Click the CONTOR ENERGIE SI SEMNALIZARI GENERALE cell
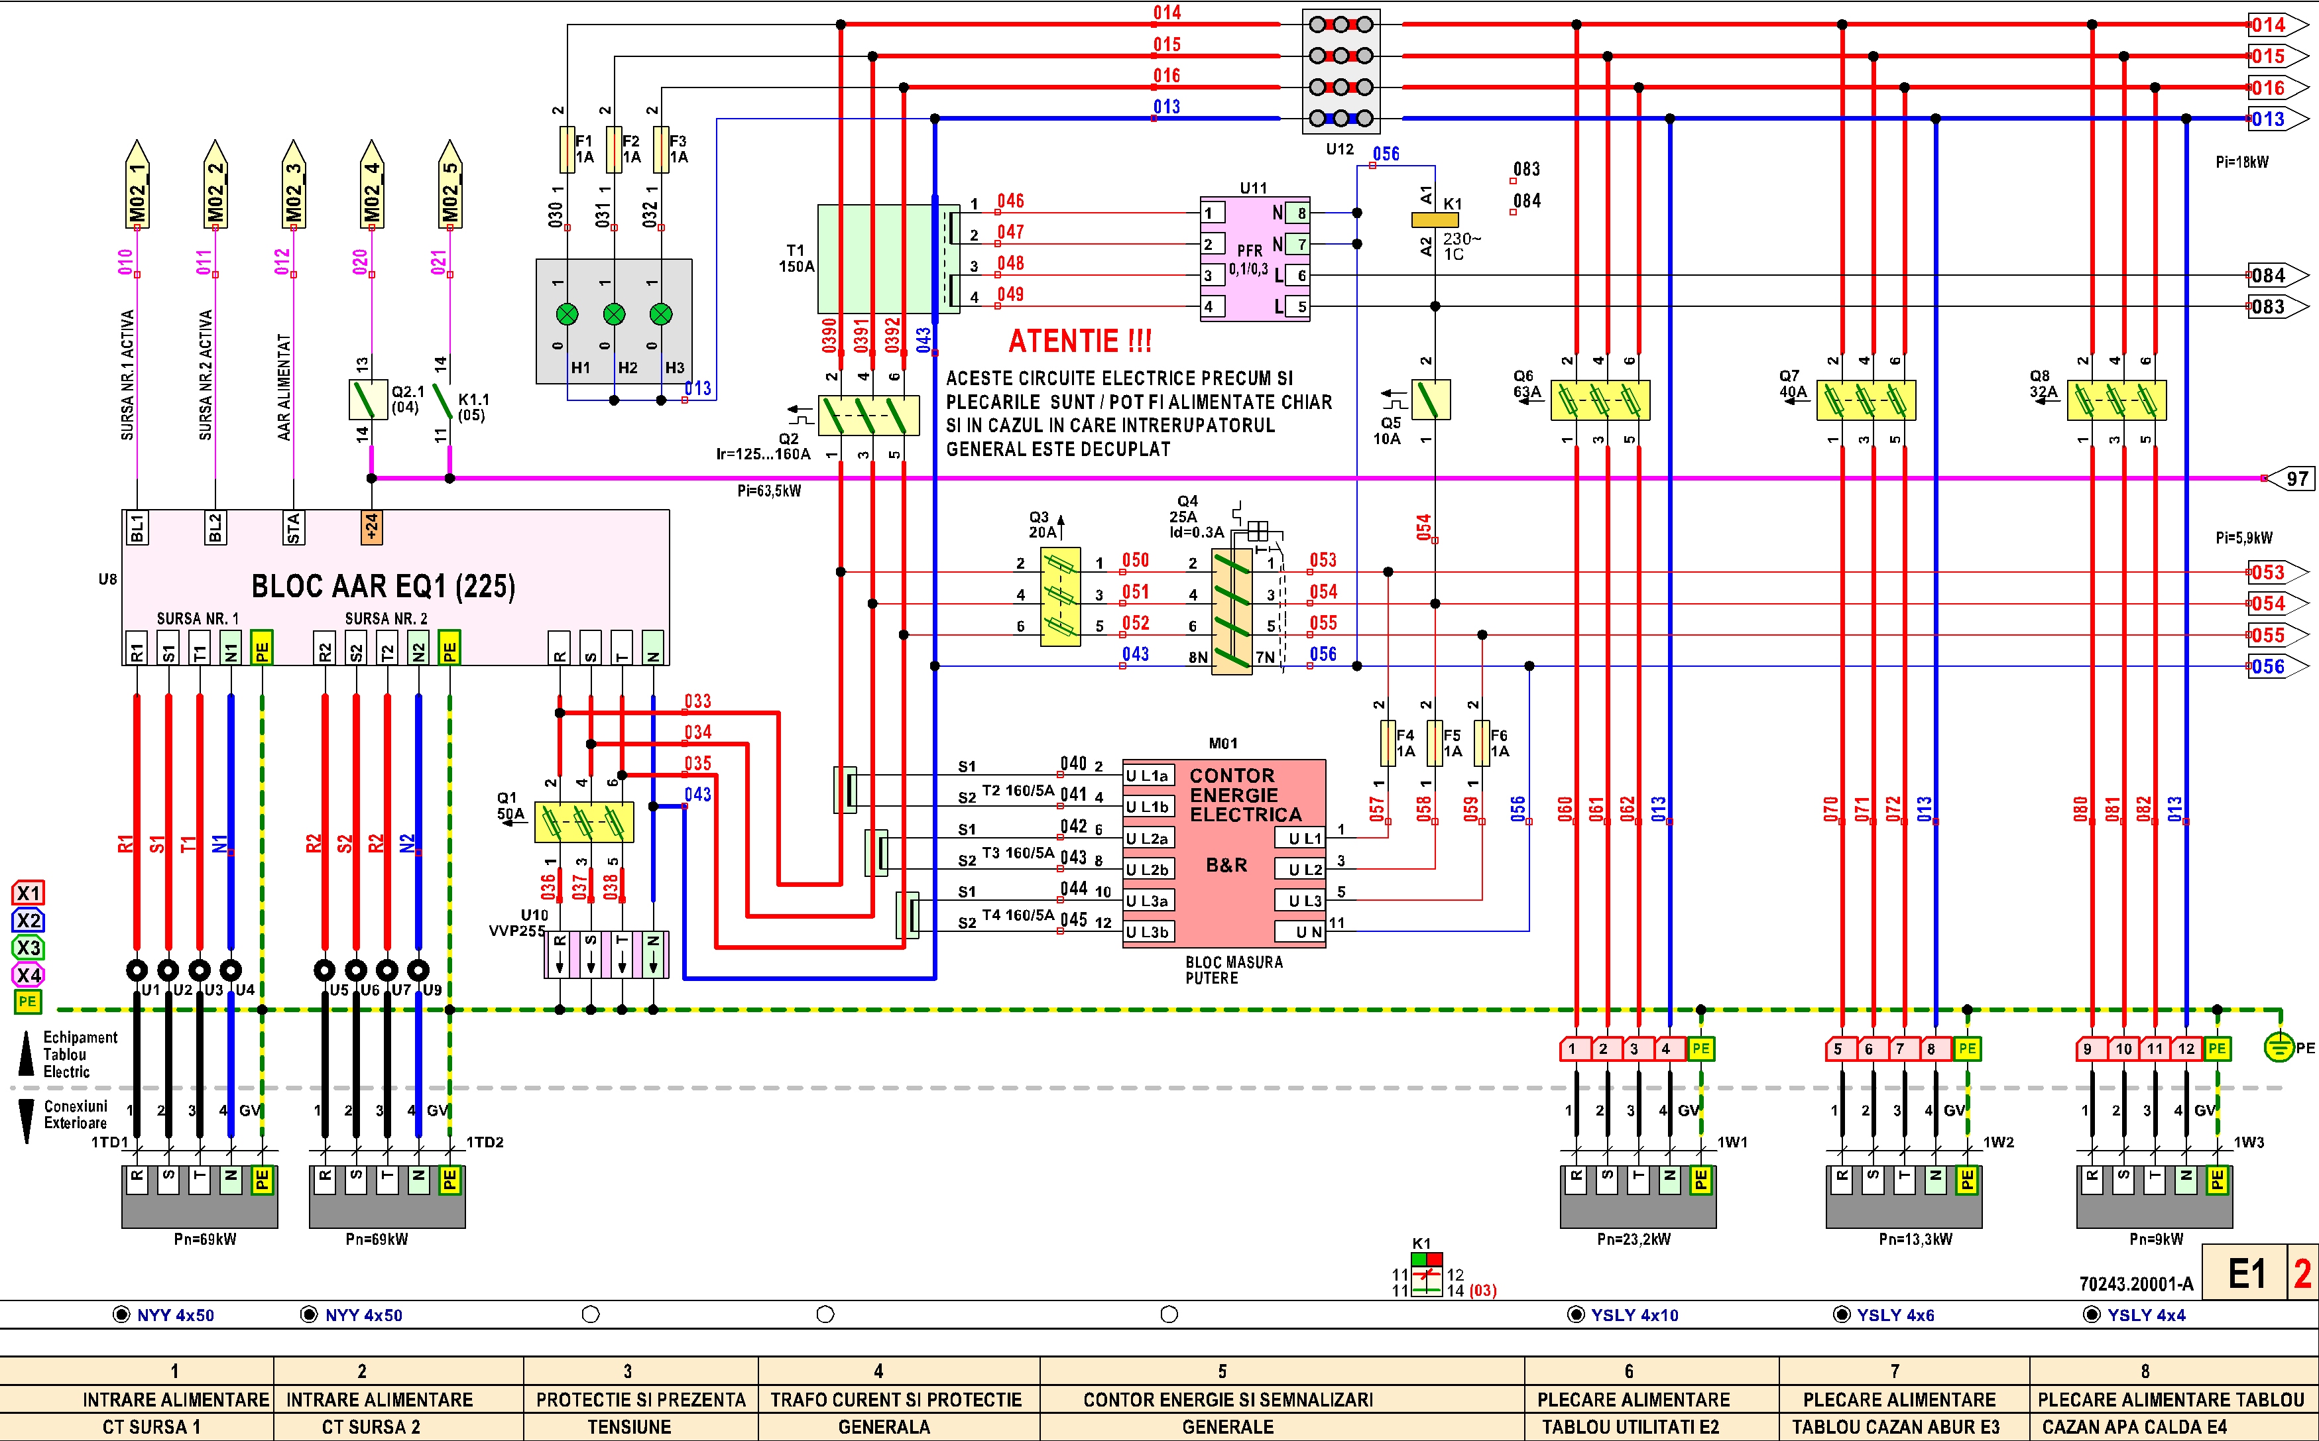The width and height of the screenshot is (2319, 1441). tap(1282, 1412)
